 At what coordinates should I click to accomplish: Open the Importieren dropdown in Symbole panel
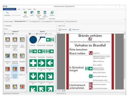pyautogui.click(x=40, y=34)
